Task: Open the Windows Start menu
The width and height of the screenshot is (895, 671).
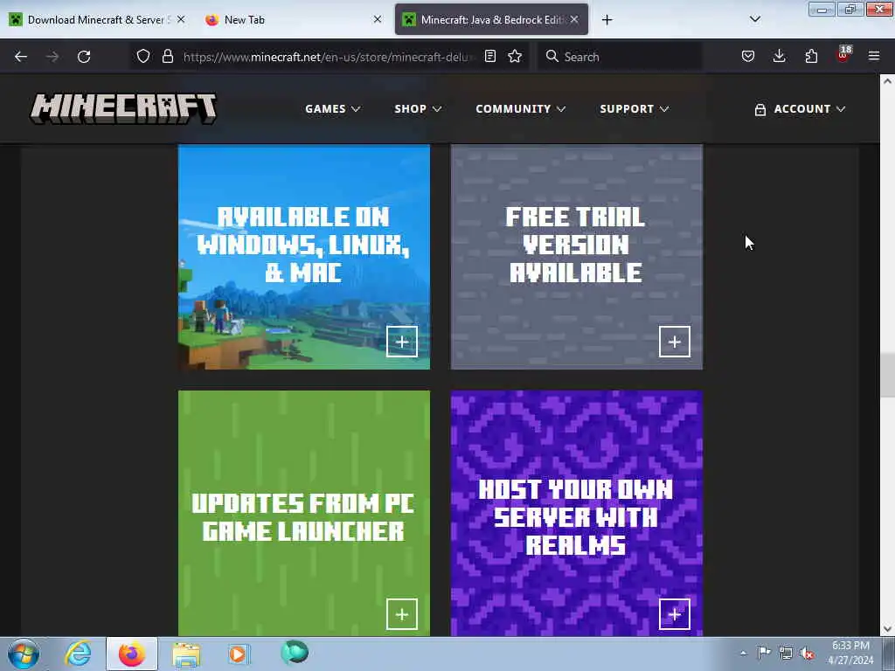Action: [24, 654]
